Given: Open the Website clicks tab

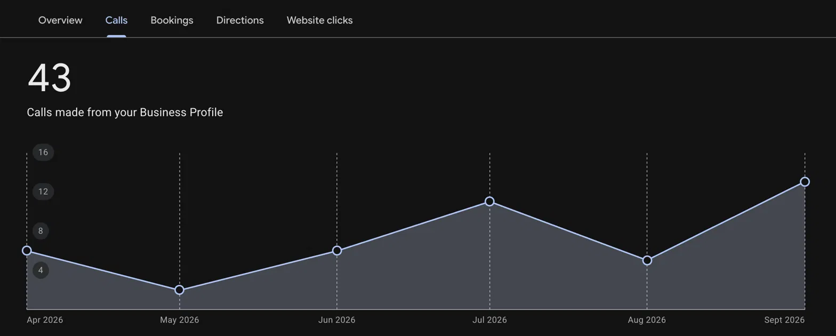Looking at the screenshot, I should [319, 20].
